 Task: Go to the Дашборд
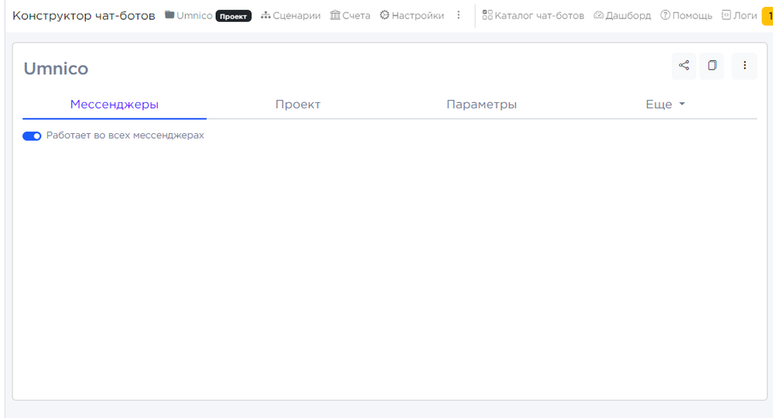(622, 15)
